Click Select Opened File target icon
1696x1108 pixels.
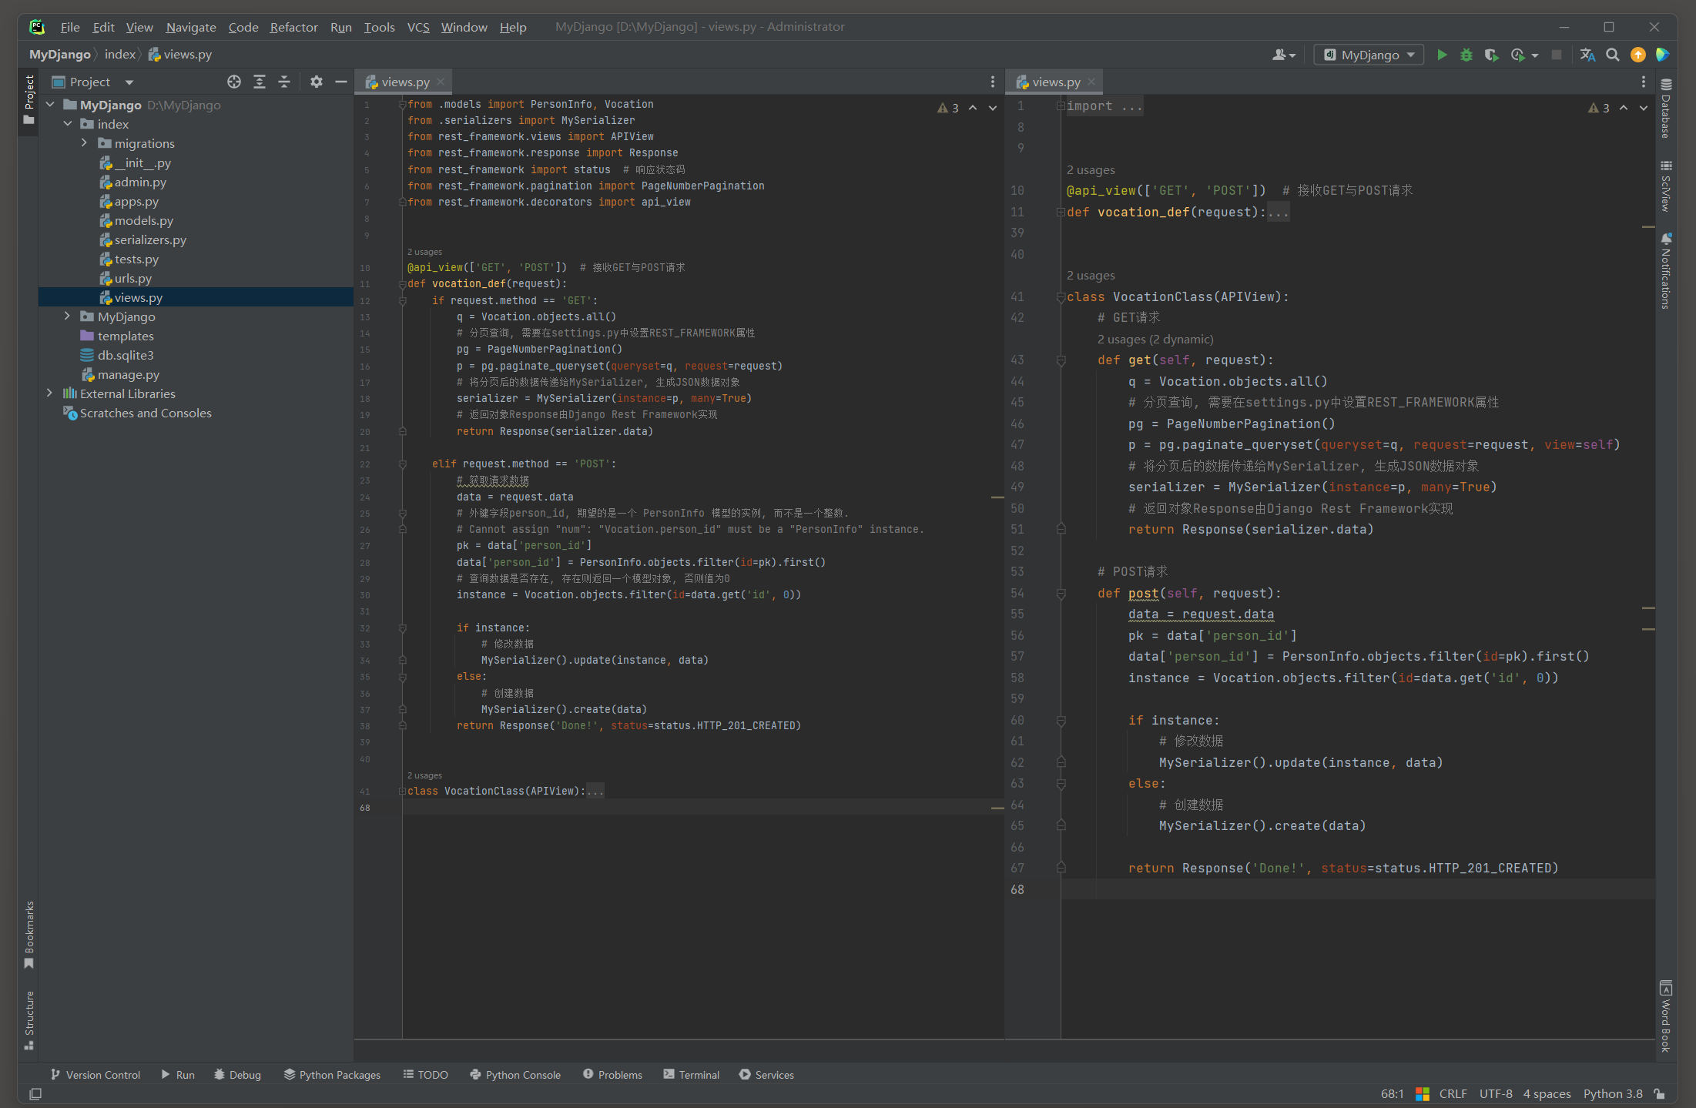[234, 82]
